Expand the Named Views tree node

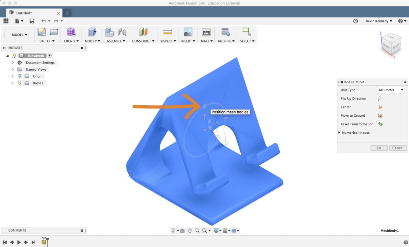tap(12, 70)
